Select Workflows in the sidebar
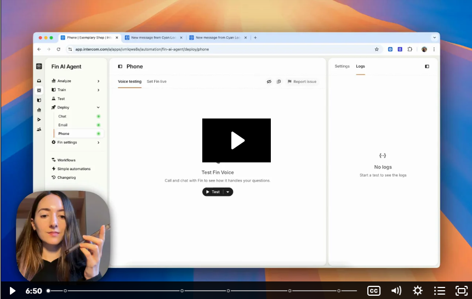 pyautogui.click(x=66, y=160)
